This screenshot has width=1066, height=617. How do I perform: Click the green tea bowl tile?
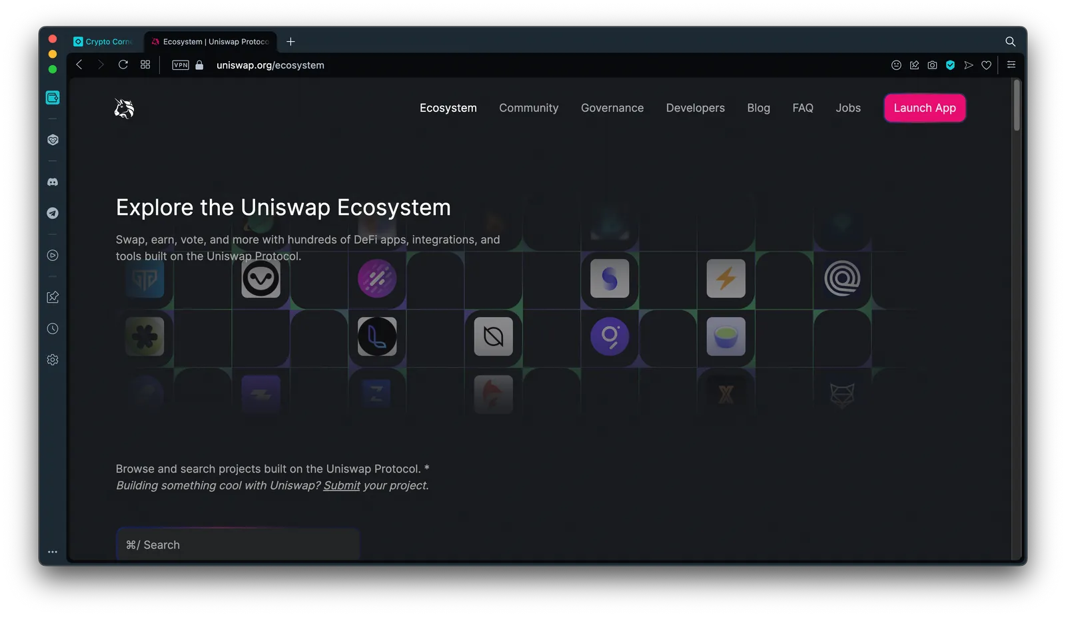(x=726, y=336)
